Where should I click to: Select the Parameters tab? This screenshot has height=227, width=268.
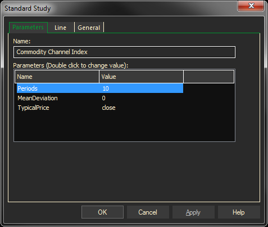point(28,28)
